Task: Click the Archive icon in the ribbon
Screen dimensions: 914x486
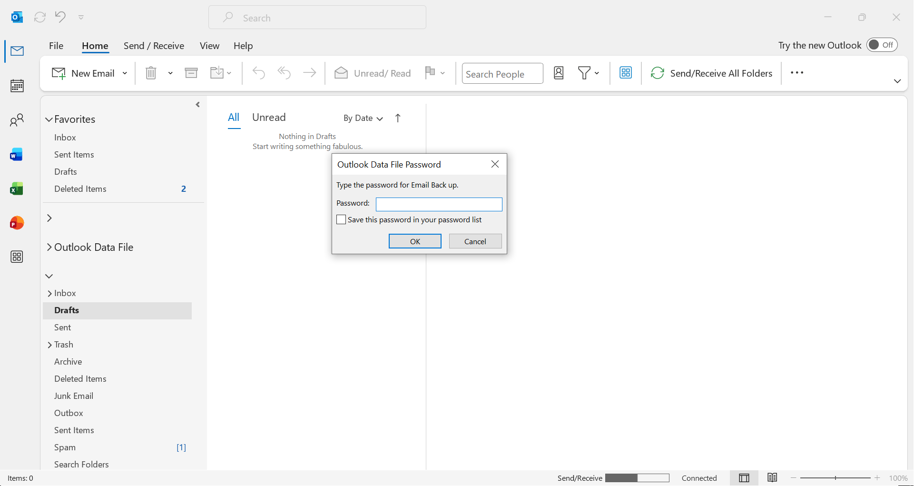Action: (191, 73)
